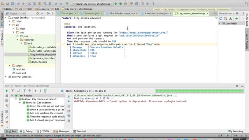Click the Search Everywhere magnifier icon
Viewport: 249px width, 140px height.
point(246,3)
